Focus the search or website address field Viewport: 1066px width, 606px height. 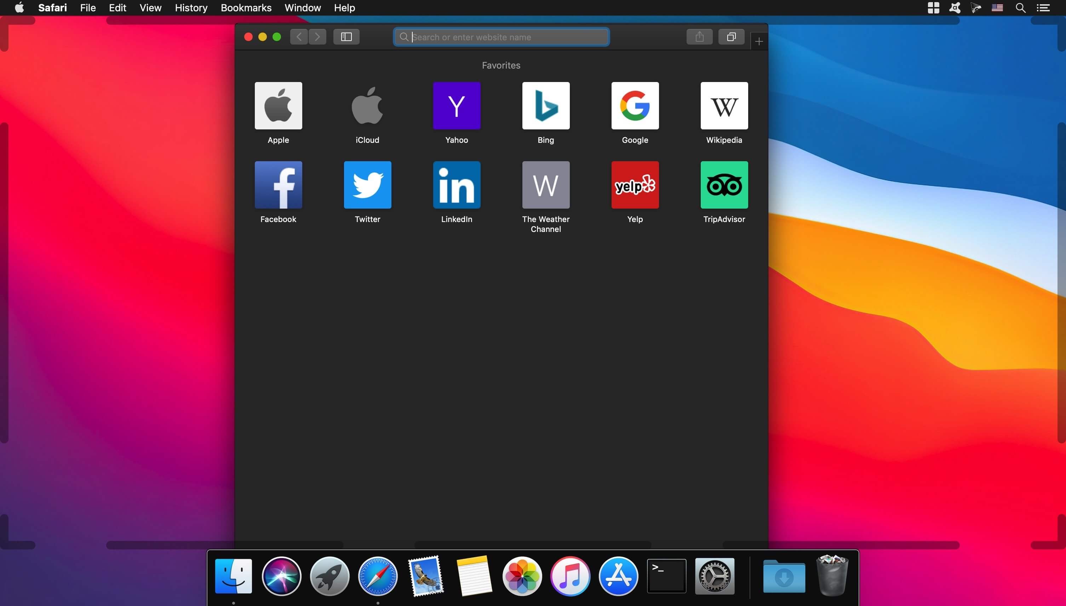coord(501,37)
